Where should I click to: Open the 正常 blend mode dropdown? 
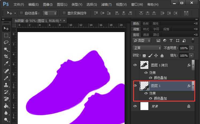point(147,48)
